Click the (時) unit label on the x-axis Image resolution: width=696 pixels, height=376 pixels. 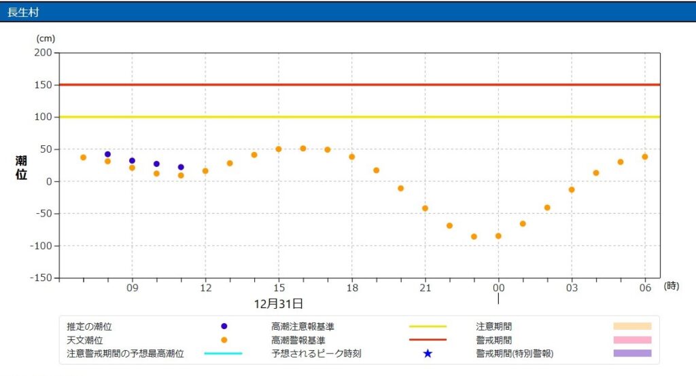[x=672, y=286]
